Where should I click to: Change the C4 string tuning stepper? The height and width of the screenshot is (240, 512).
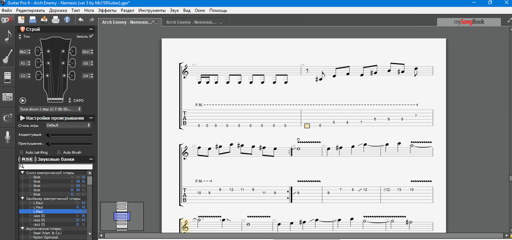click(x=92, y=75)
